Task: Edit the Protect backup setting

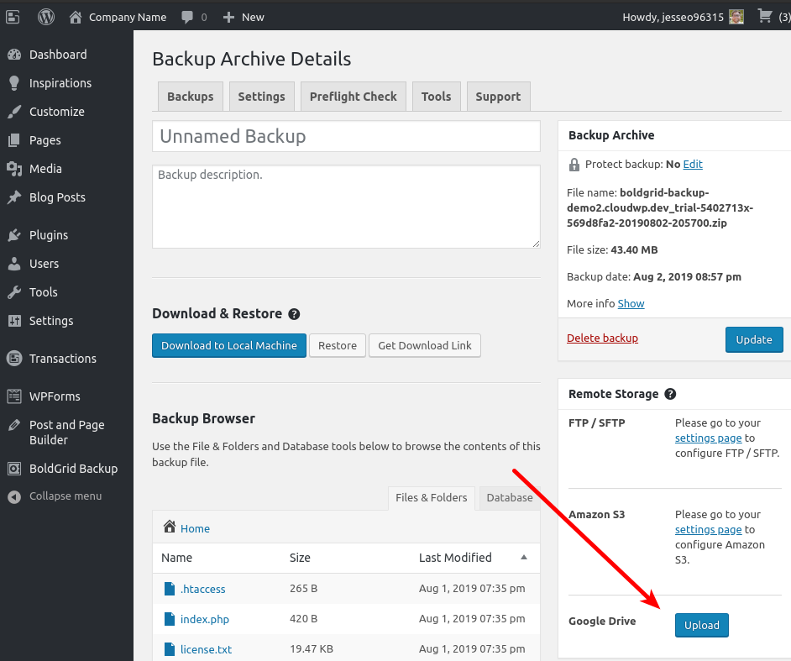Action: (x=694, y=164)
